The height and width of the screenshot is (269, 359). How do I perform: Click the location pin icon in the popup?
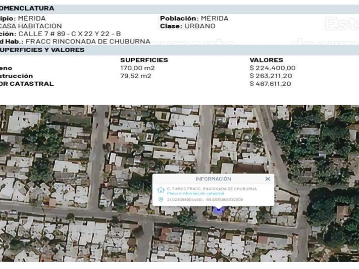point(161,200)
